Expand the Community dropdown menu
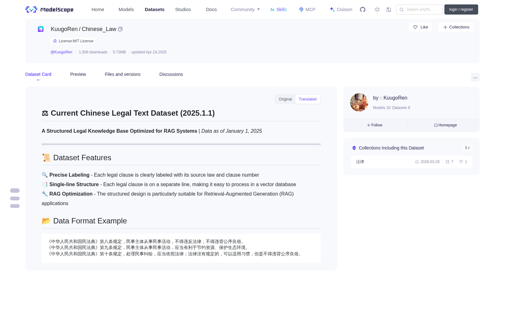 [245, 9]
